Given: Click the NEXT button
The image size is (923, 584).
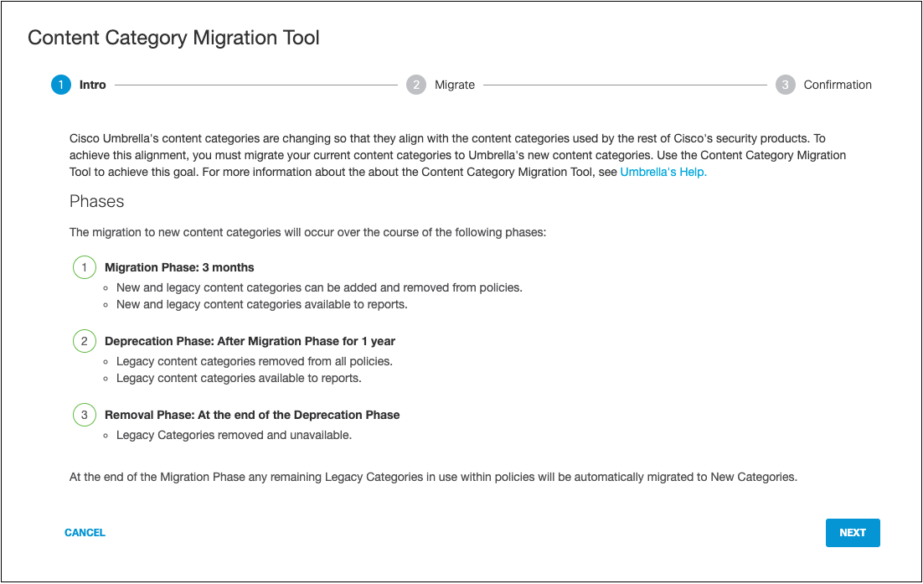Looking at the screenshot, I should (x=853, y=533).
